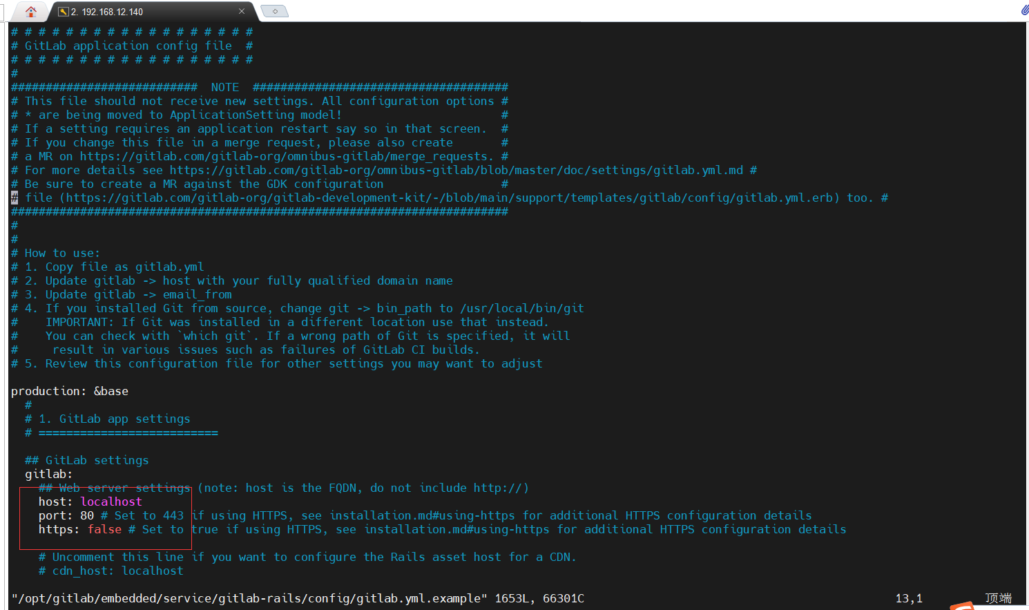Viewport: 1029px width, 610px height.
Task: Add a new tab with the plus button
Action: [275, 11]
